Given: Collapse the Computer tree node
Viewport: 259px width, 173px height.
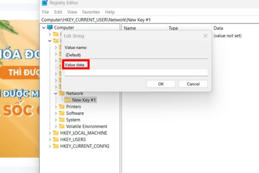Looking at the screenshot, I should [x=44, y=28].
